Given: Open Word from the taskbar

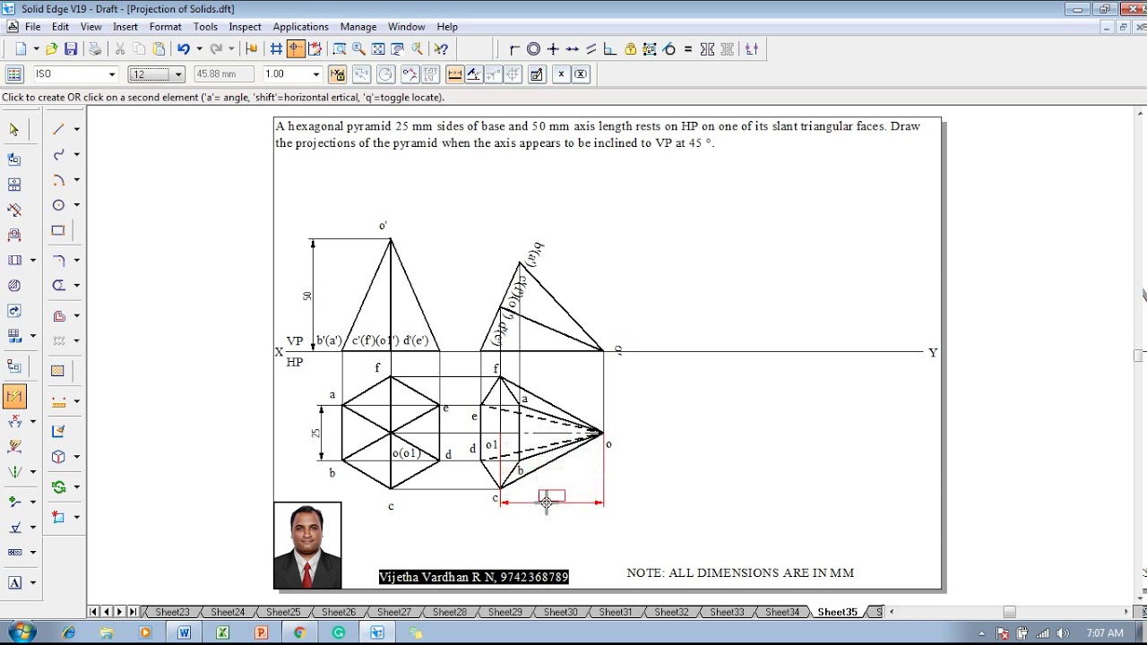Looking at the screenshot, I should point(184,632).
